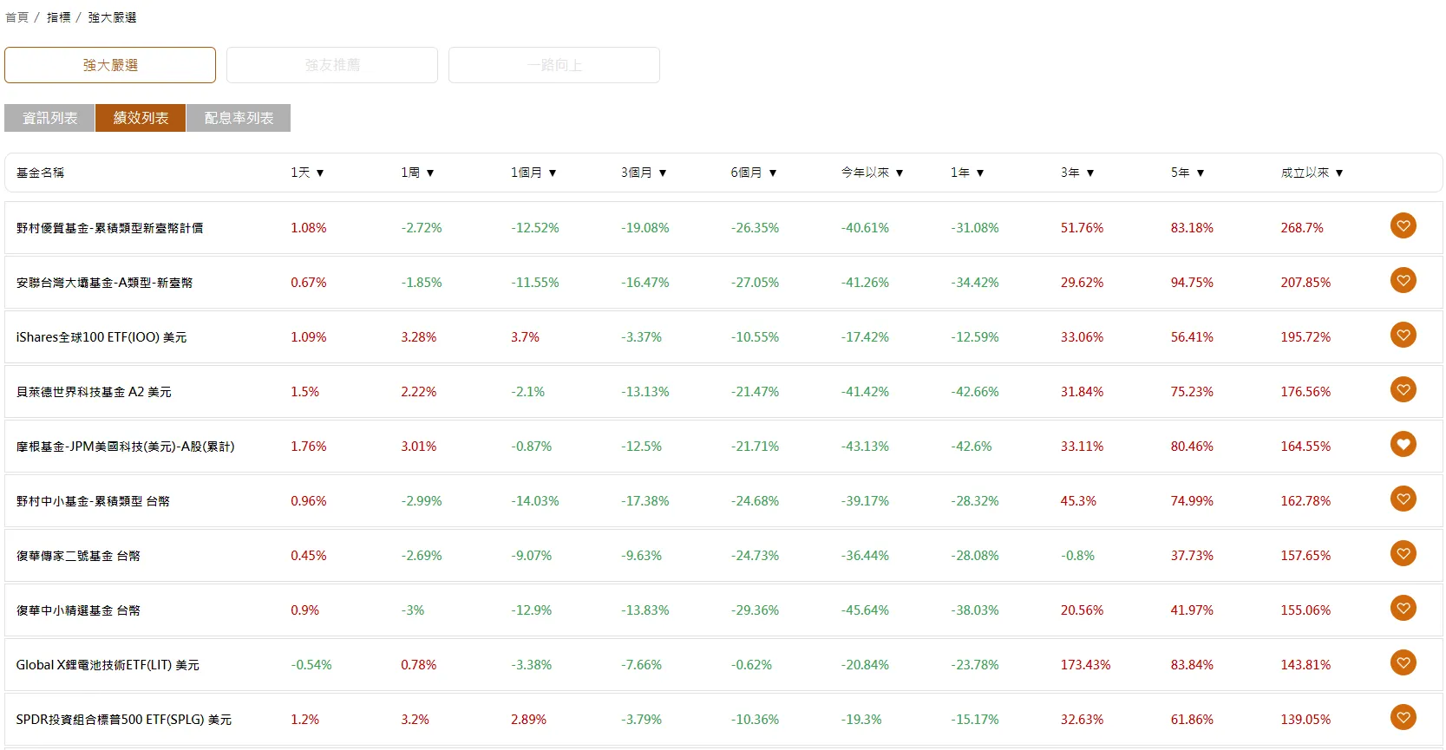1446x750 pixels.
Task: Switch to 強友推薦 category
Action: click(x=332, y=65)
